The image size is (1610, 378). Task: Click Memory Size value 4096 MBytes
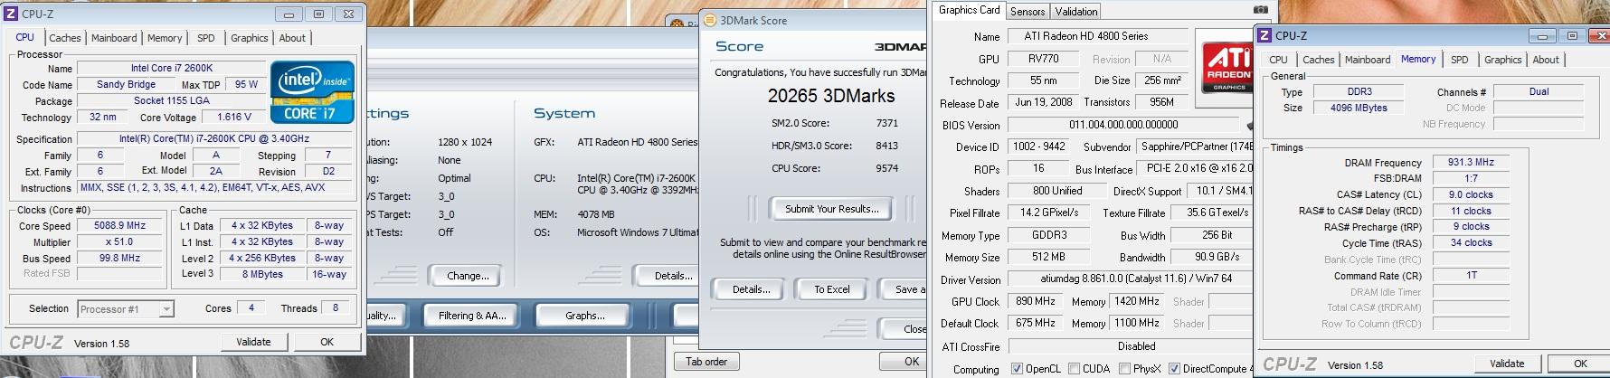point(1358,108)
